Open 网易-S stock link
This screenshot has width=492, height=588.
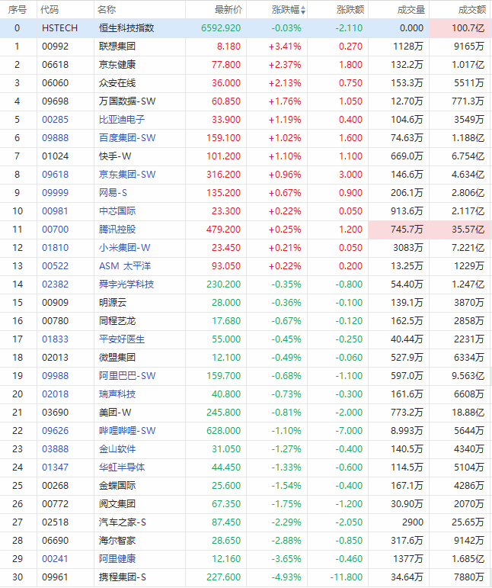pos(113,193)
